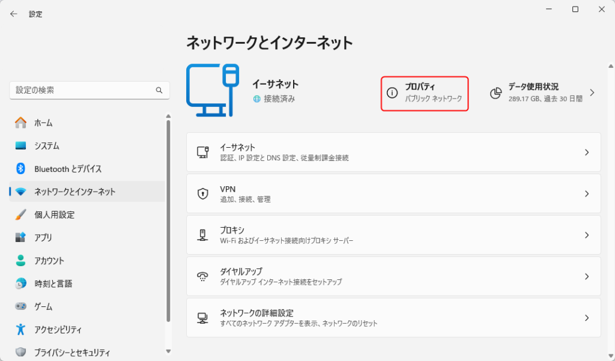Open the プロパティ public network button
This screenshot has height=361, width=615.
tap(425, 93)
